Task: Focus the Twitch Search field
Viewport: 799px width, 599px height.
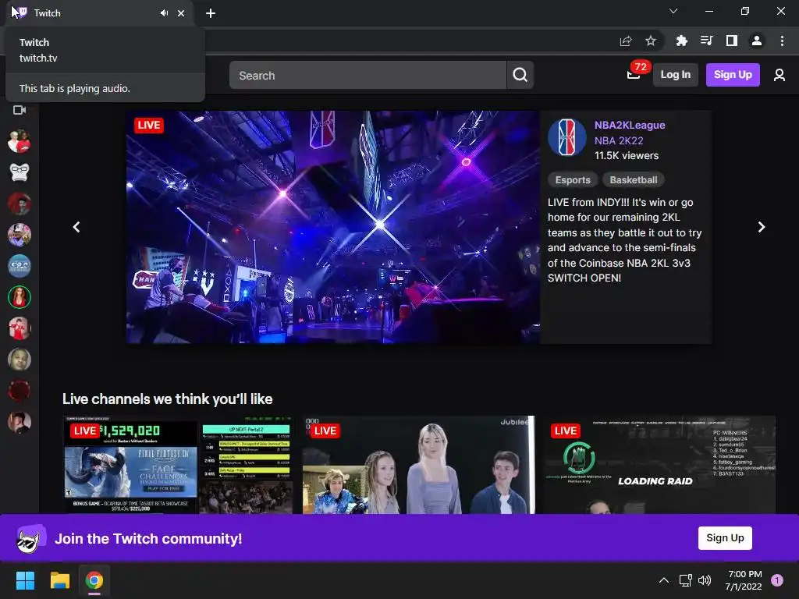Action: point(368,76)
